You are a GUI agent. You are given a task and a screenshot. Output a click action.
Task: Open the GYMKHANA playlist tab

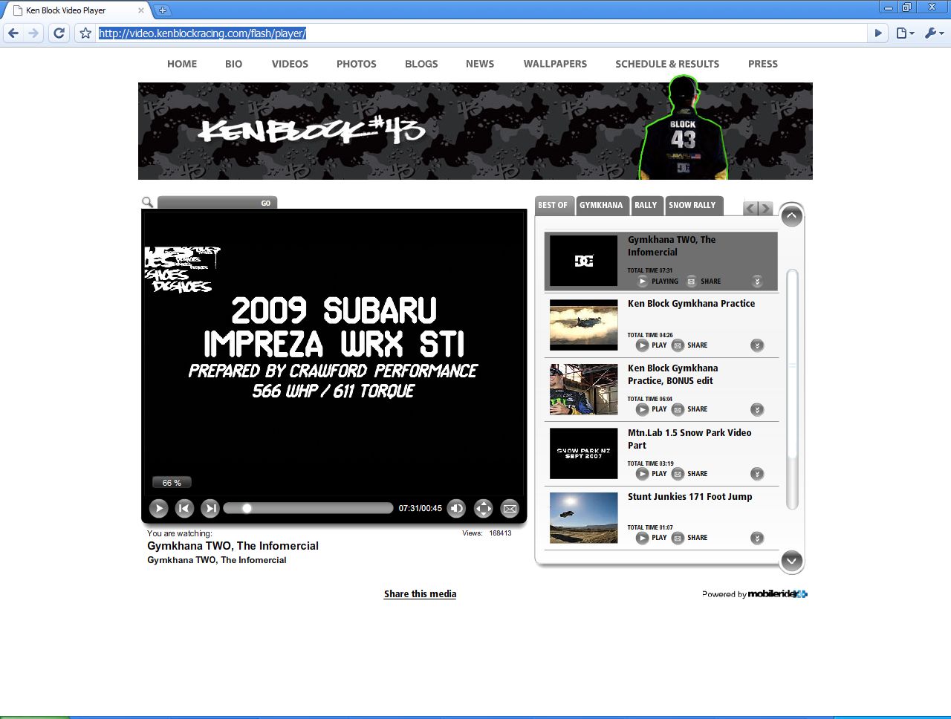(601, 205)
